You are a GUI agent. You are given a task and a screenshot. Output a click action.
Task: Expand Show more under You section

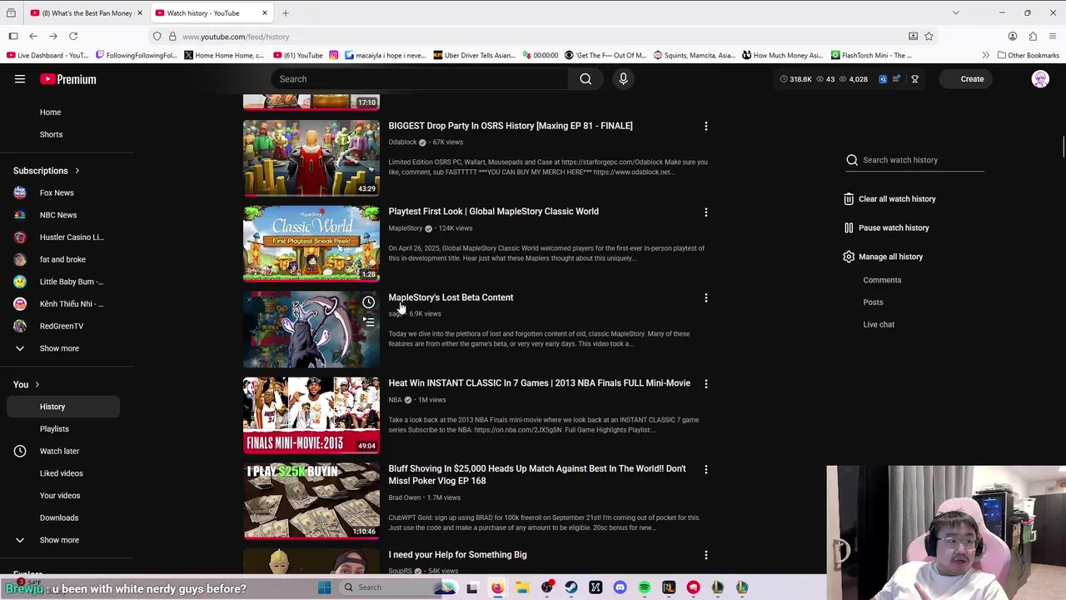click(59, 540)
